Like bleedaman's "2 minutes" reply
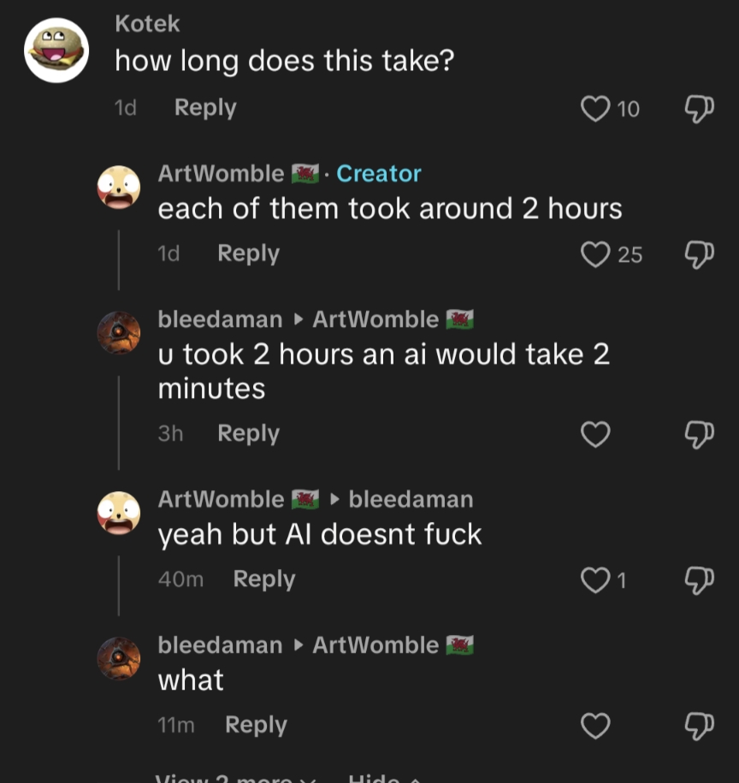739x783 pixels. pyautogui.click(x=595, y=435)
